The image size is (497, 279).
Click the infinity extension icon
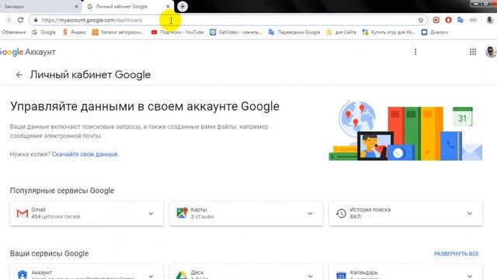pos(473,20)
